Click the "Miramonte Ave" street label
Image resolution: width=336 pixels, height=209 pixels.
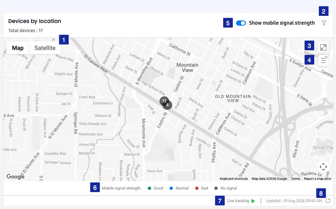click(x=144, y=133)
